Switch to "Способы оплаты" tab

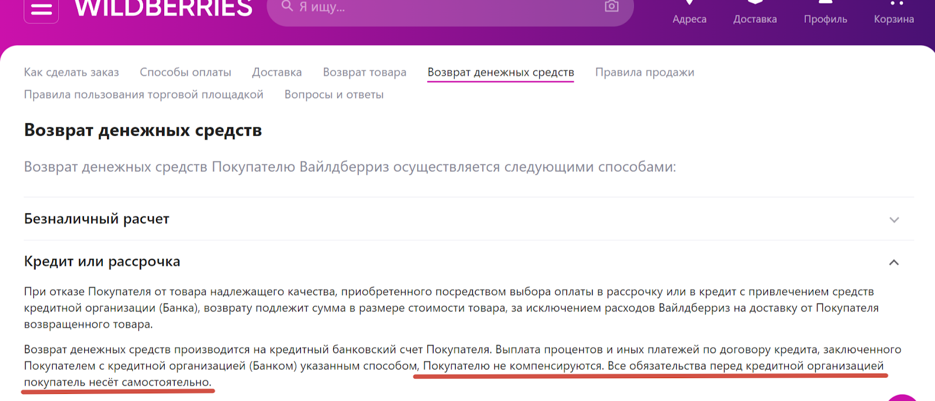coord(185,72)
